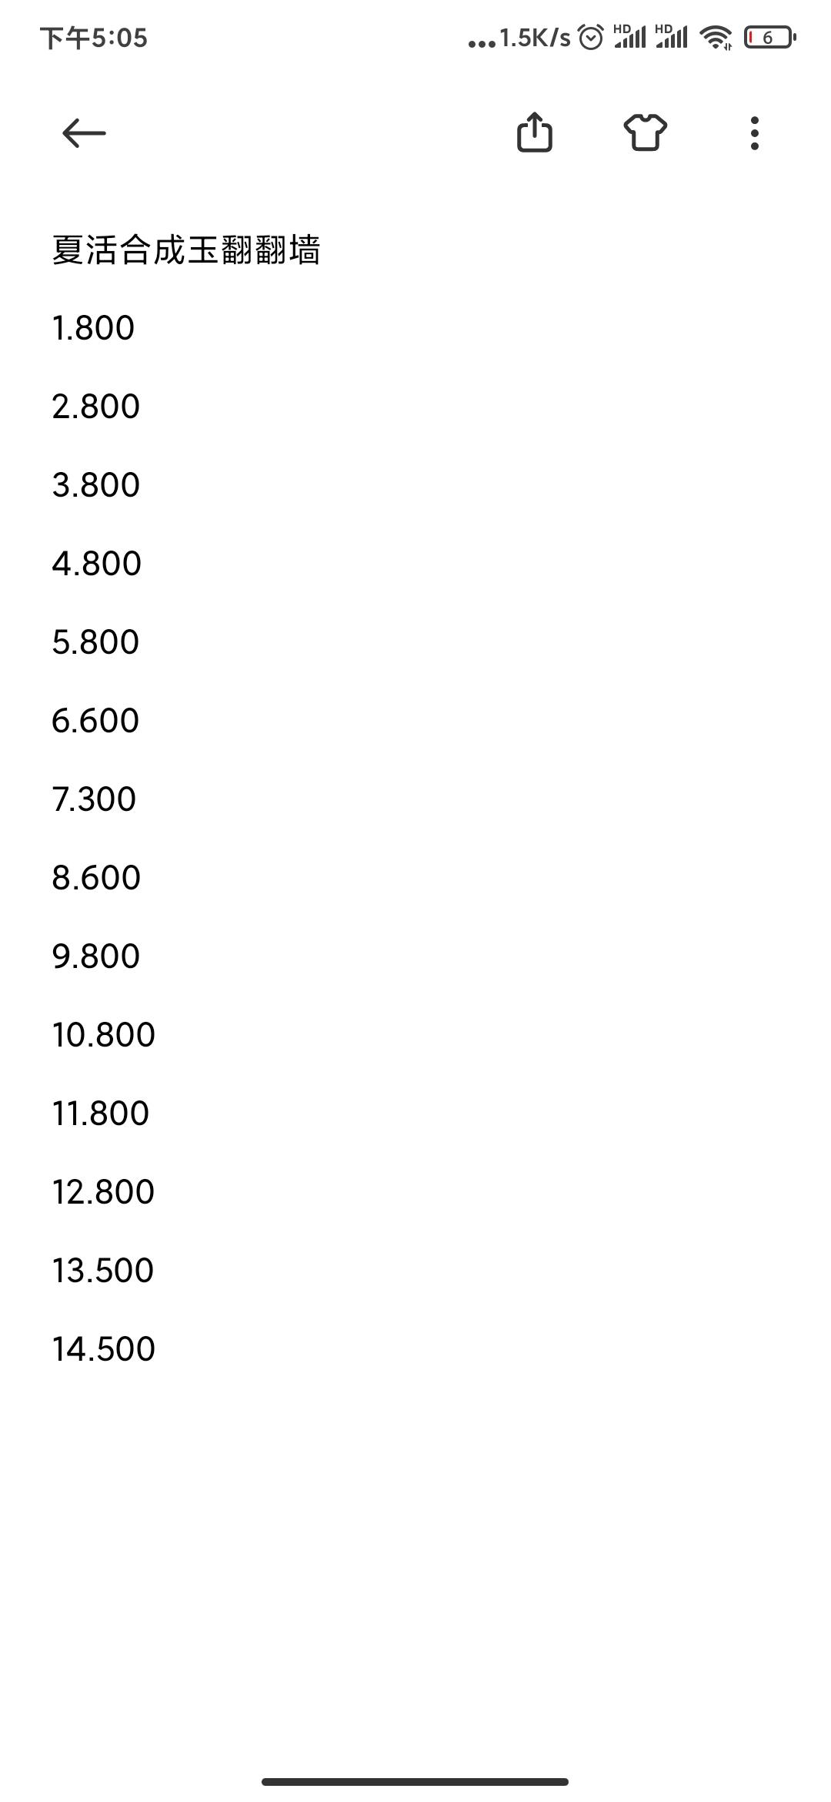Place cursor on line 1.800
Image resolution: width=831 pixels, height=1802 pixels.
pos(93,328)
